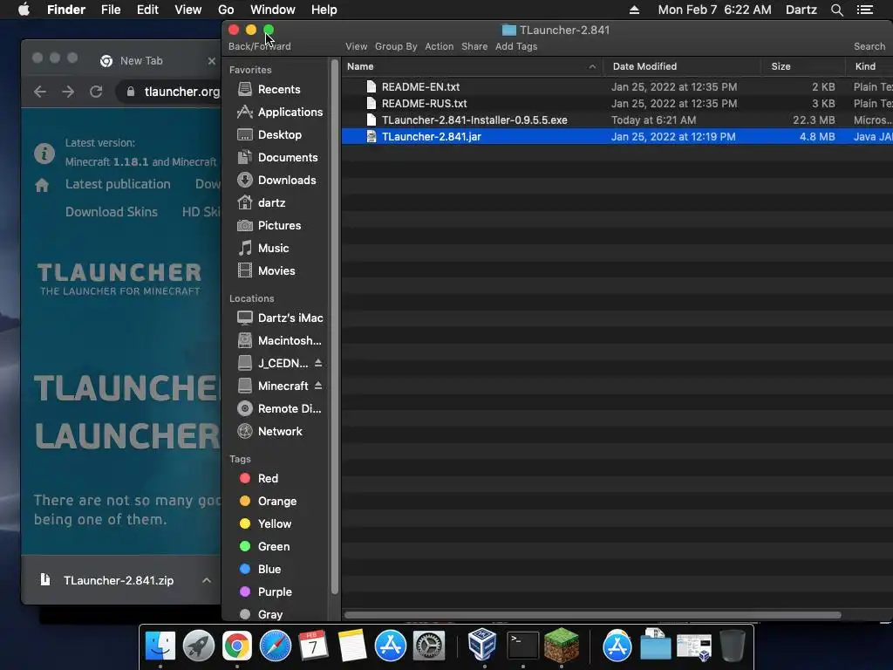Open Minecraft from the Dock

561,645
